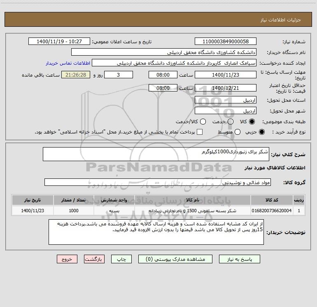Click the تاریخ نیاز column header
317x307 pixels.
pos(33,200)
